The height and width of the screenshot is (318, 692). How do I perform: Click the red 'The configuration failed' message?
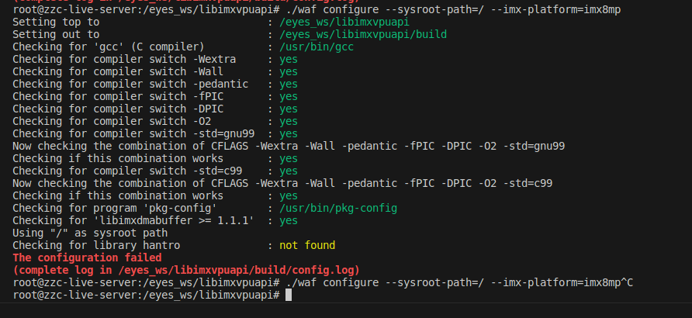[x=87, y=258]
